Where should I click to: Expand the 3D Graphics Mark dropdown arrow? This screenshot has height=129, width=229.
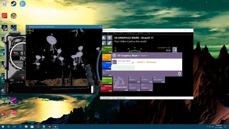pyautogui.click(x=133, y=62)
